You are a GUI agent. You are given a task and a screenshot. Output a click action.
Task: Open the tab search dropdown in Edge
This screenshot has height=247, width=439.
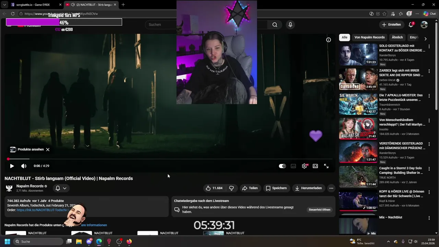(4, 5)
